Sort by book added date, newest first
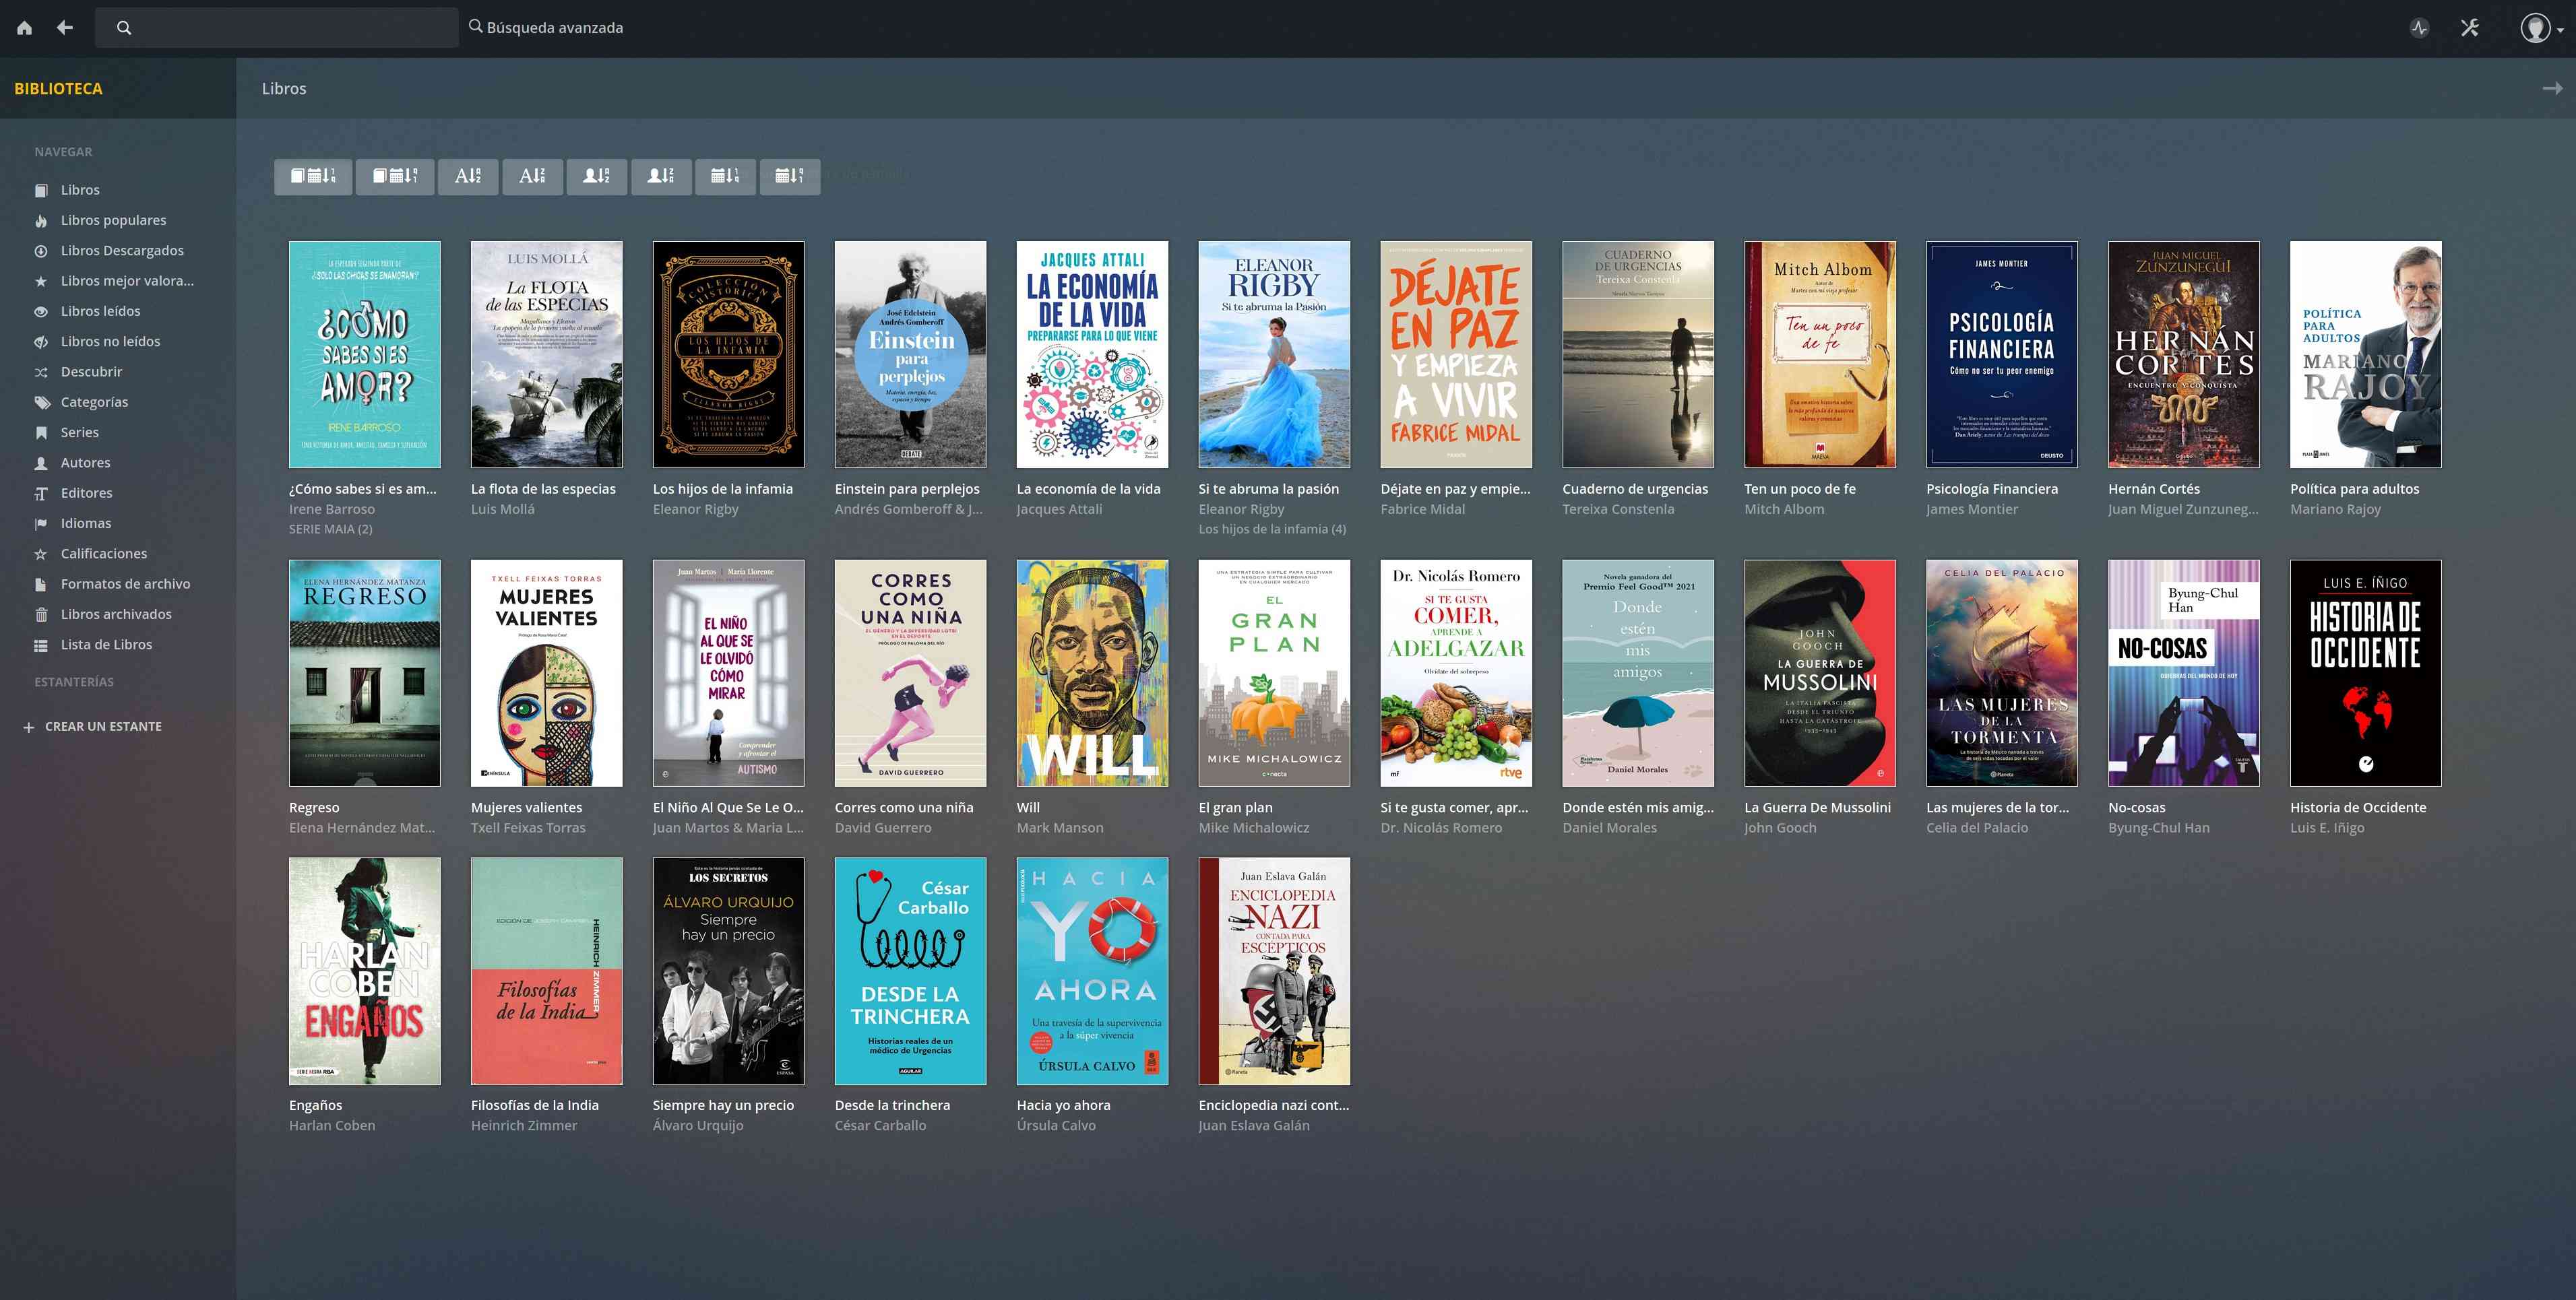 coord(313,176)
